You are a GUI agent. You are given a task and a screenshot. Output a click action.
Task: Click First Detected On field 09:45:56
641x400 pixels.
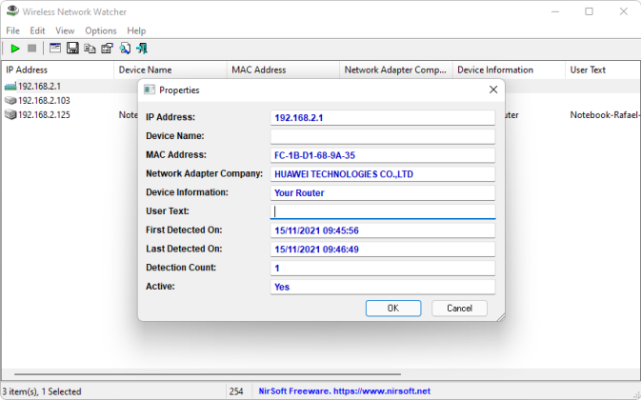[x=383, y=230]
